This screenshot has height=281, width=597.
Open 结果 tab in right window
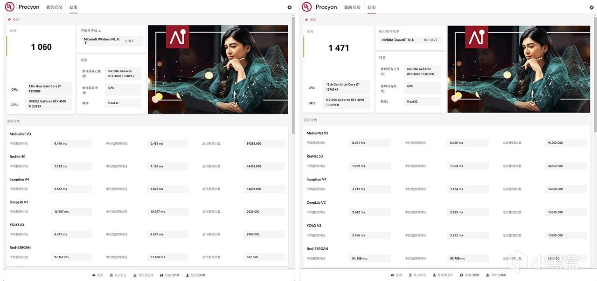click(371, 7)
